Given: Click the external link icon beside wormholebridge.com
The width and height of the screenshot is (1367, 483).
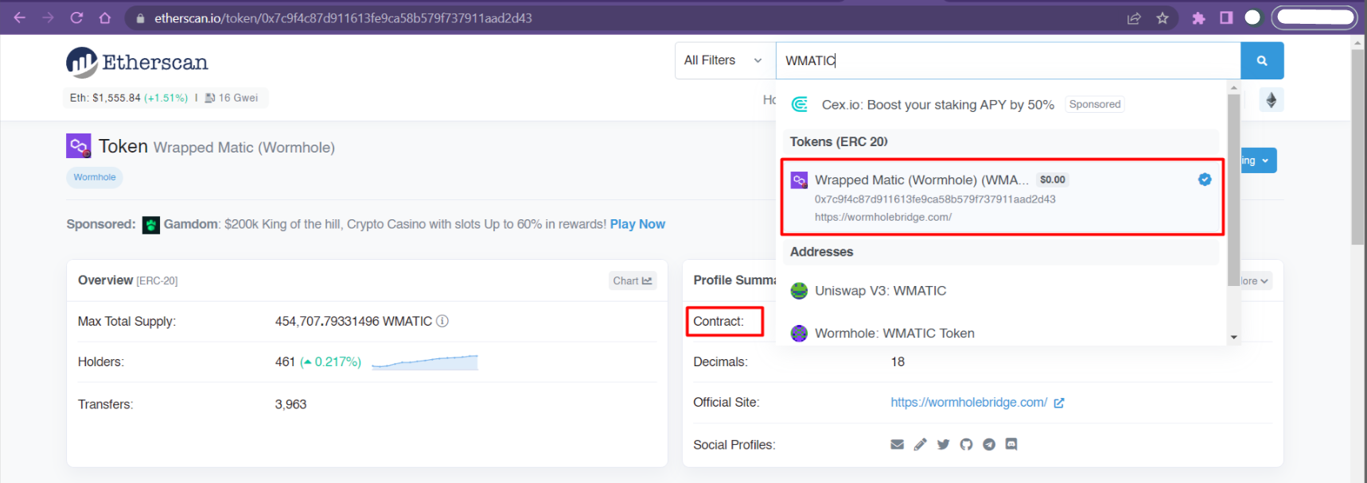Looking at the screenshot, I should pos(1059,403).
